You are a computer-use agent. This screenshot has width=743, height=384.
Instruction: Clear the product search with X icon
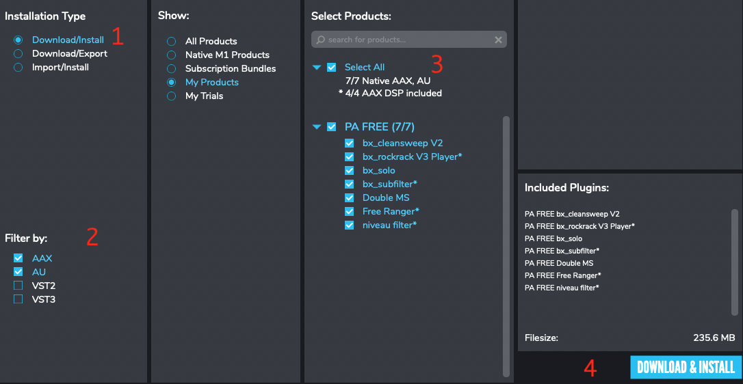click(x=499, y=40)
